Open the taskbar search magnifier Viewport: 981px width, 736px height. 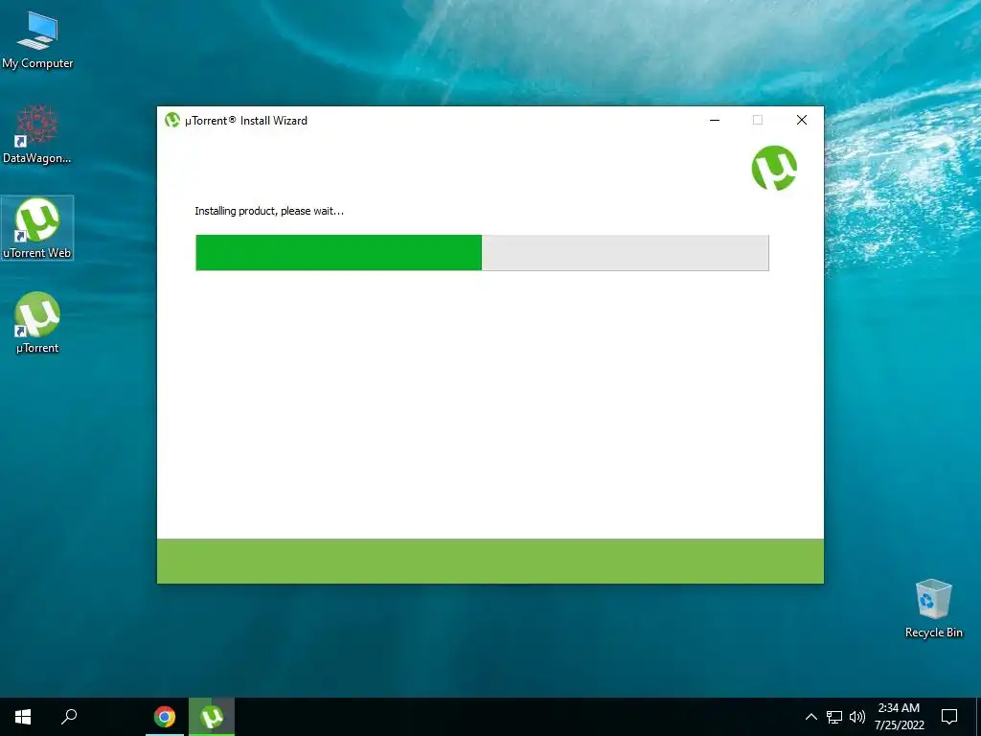point(69,717)
